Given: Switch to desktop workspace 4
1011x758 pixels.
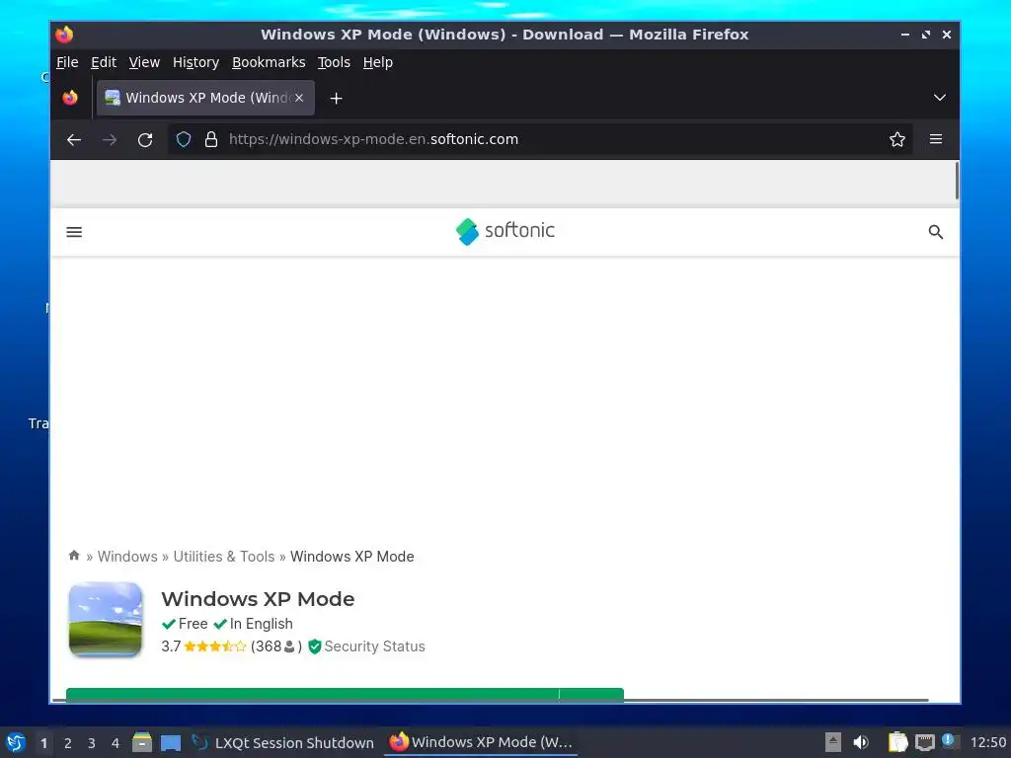Looking at the screenshot, I should pos(116,743).
